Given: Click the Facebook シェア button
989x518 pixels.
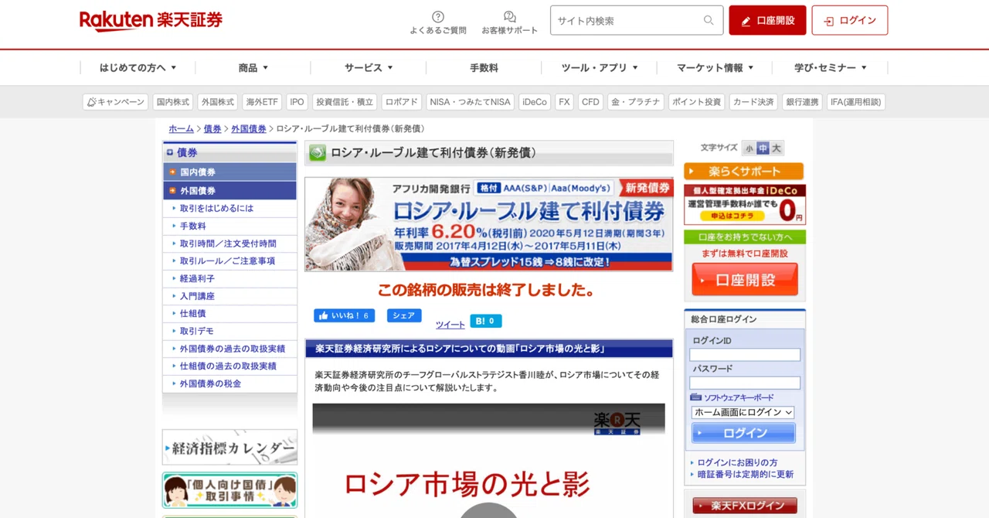Looking at the screenshot, I should [x=404, y=315].
